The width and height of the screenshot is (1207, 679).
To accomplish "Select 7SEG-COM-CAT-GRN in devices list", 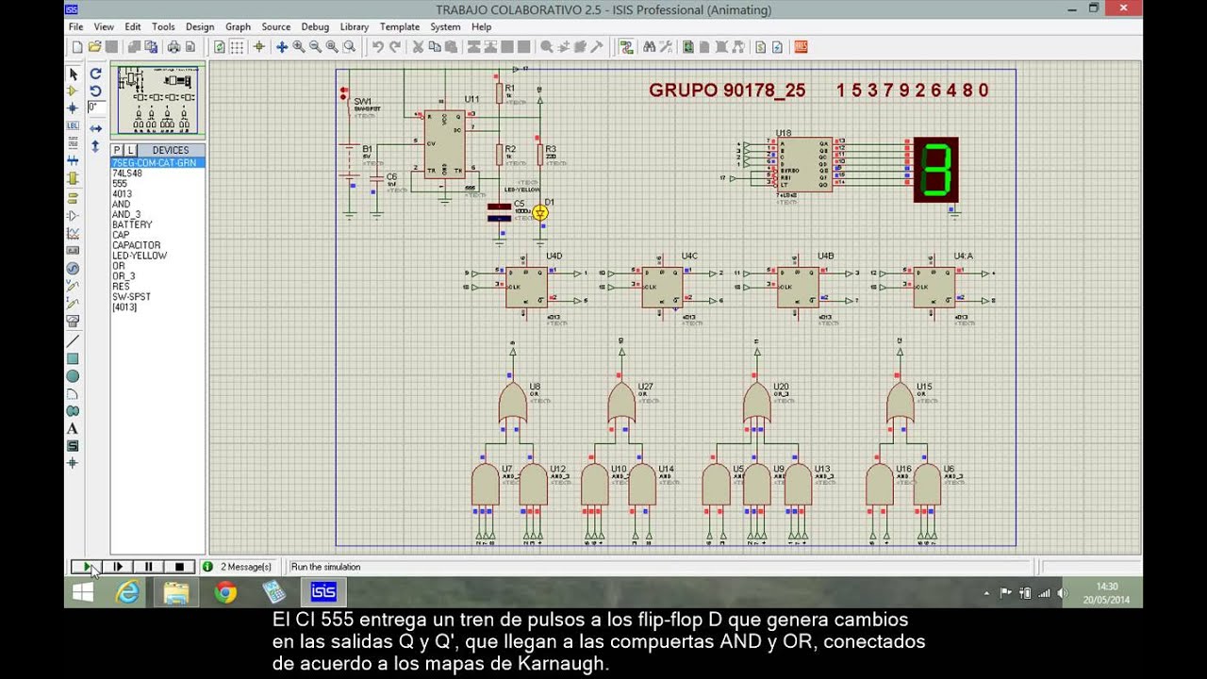I will point(157,163).
